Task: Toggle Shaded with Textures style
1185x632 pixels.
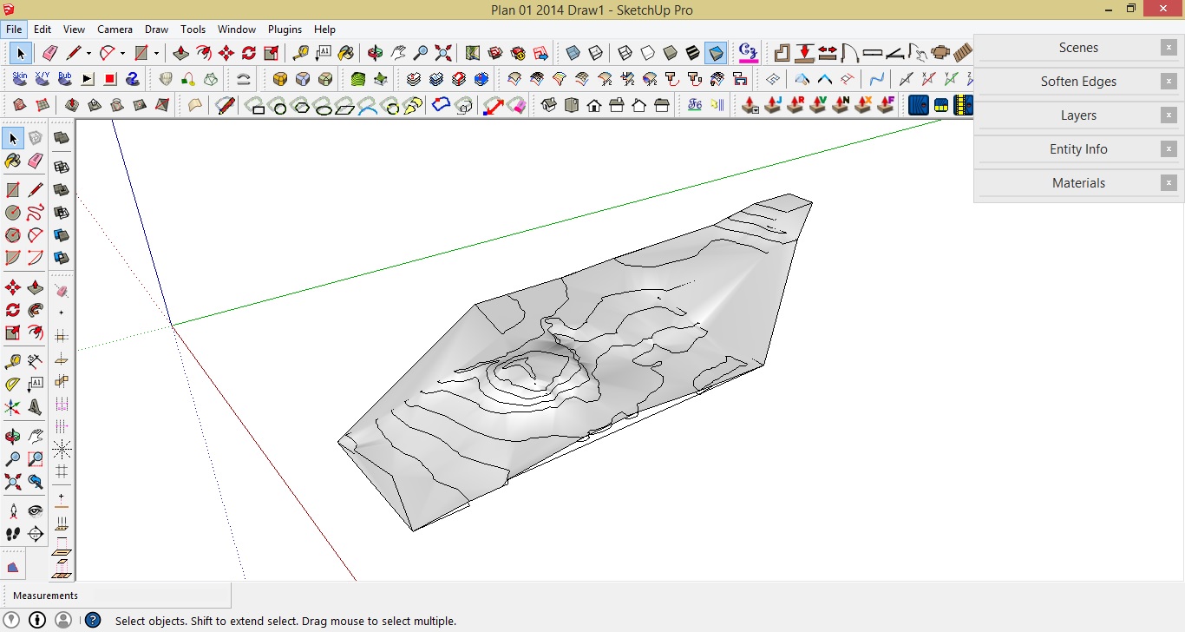Action: (692, 53)
